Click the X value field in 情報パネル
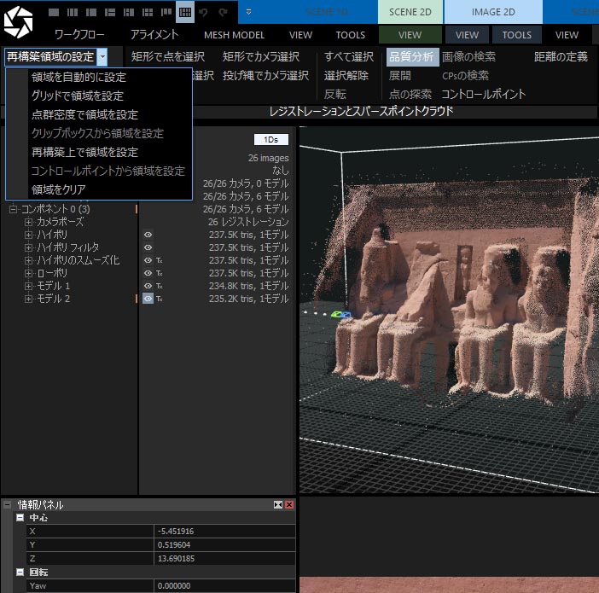Viewport: 599px width, 593px height. click(225, 531)
